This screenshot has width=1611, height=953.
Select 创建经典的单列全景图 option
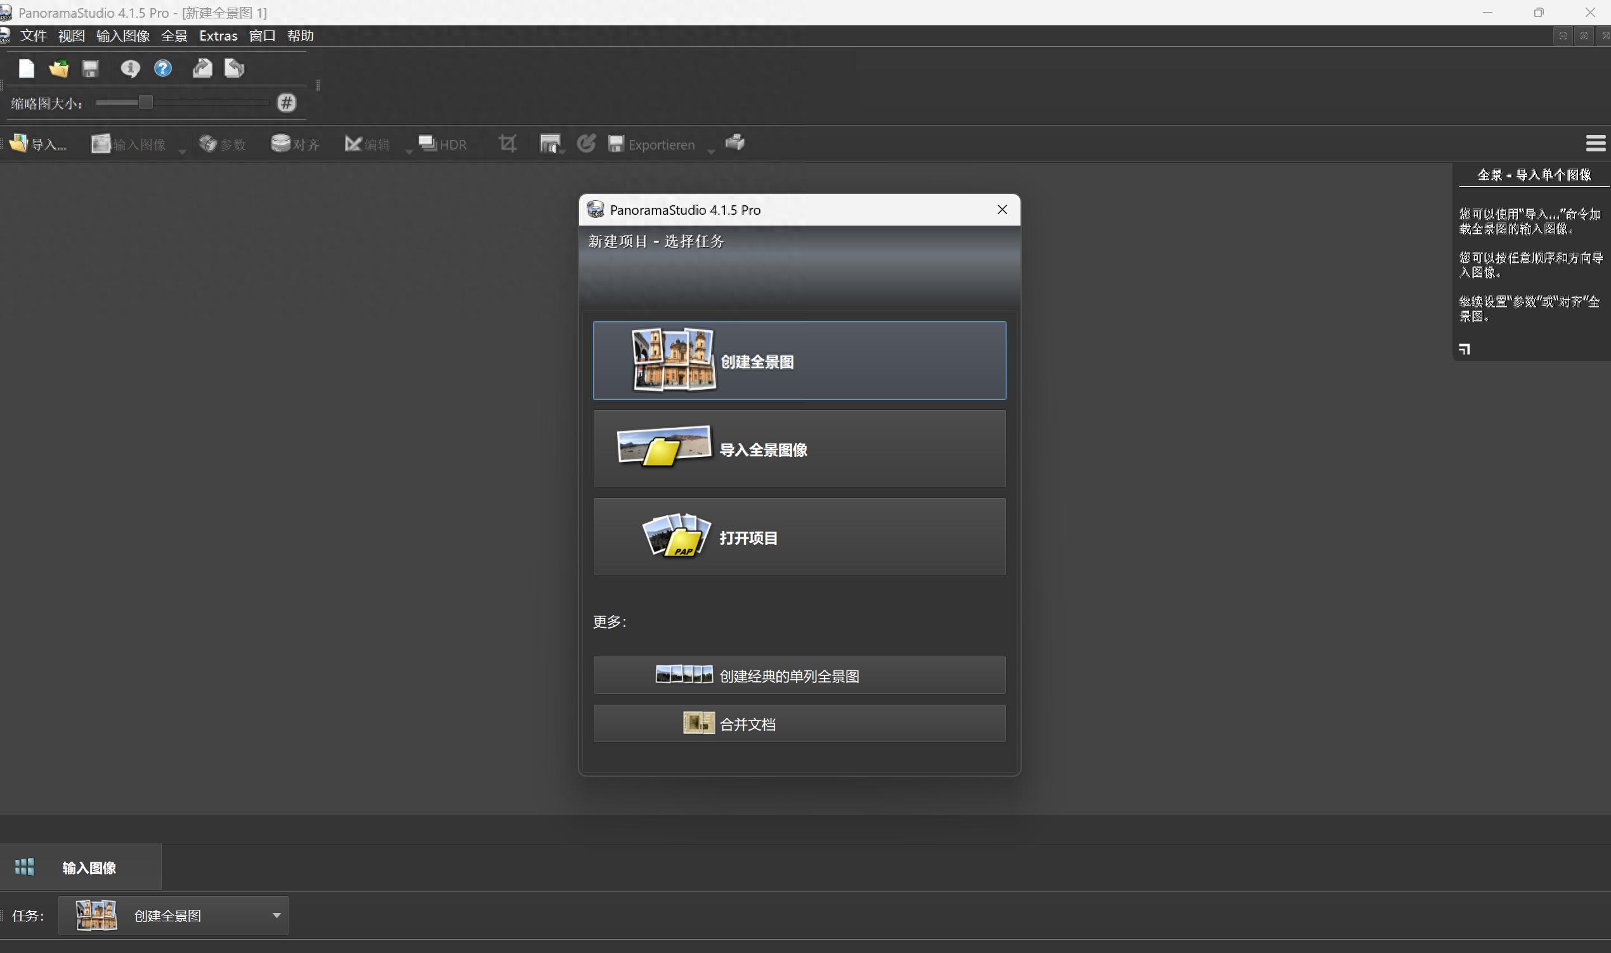click(x=799, y=675)
